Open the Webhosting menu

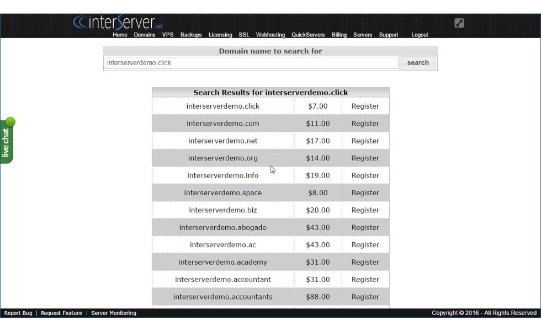[270, 35]
